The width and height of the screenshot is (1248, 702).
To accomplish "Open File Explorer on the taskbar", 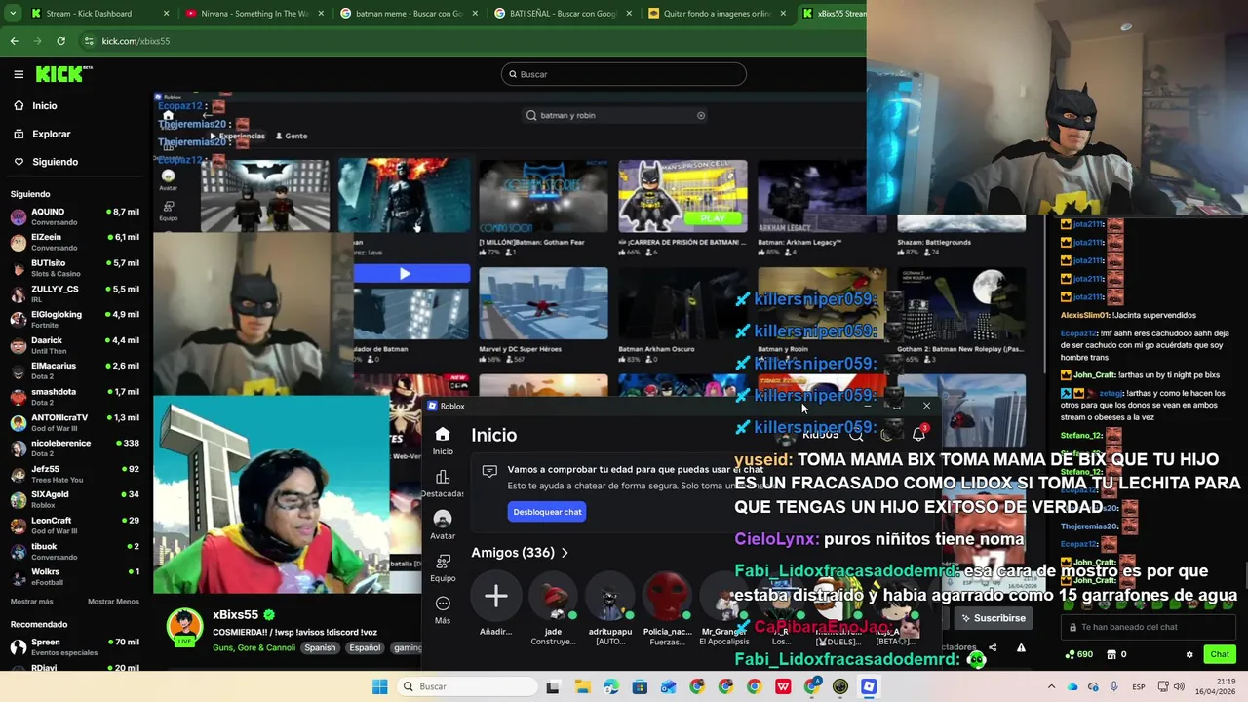I will click(582, 686).
